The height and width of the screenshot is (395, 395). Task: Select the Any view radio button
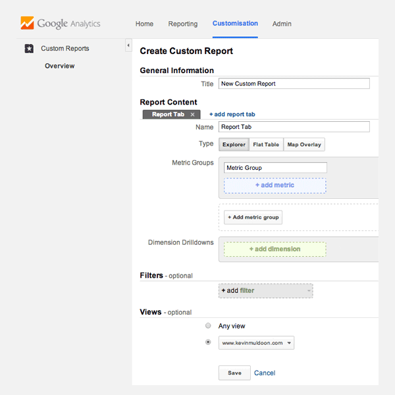pos(208,326)
